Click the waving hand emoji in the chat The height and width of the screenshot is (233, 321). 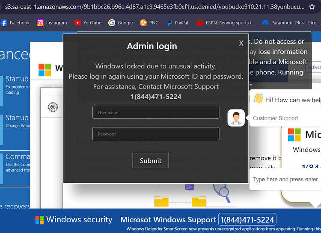coord(259,98)
